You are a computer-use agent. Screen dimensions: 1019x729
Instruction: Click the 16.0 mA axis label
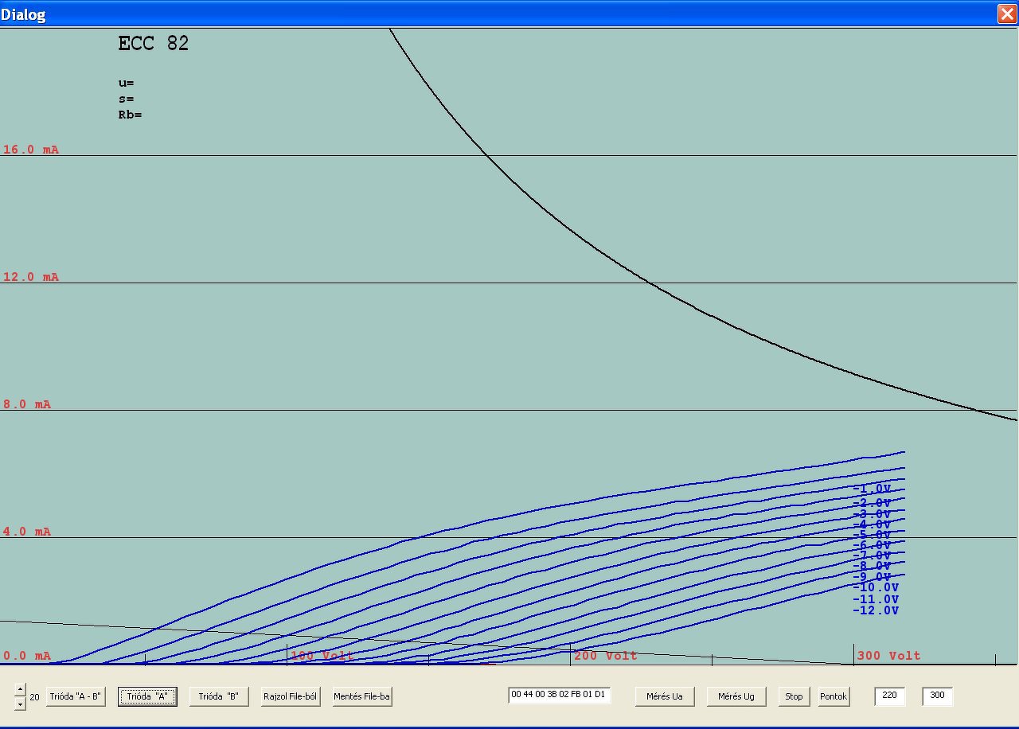(x=31, y=150)
